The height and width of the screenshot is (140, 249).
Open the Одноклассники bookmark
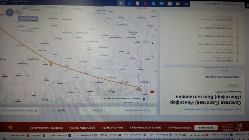click(20, 135)
